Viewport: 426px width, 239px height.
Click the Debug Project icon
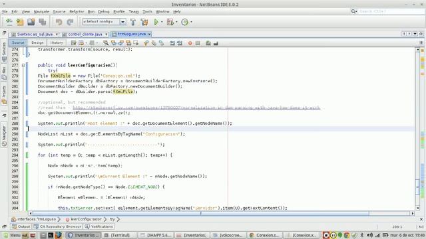[x=170, y=22]
